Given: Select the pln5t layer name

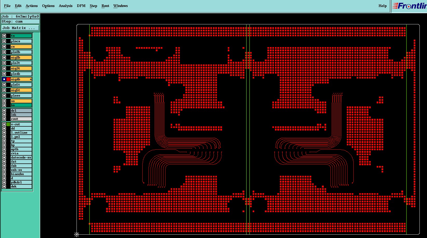Looking at the screenshot, I should click(21, 85).
